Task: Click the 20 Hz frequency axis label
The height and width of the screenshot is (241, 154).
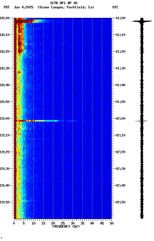Action: pos(53,223)
